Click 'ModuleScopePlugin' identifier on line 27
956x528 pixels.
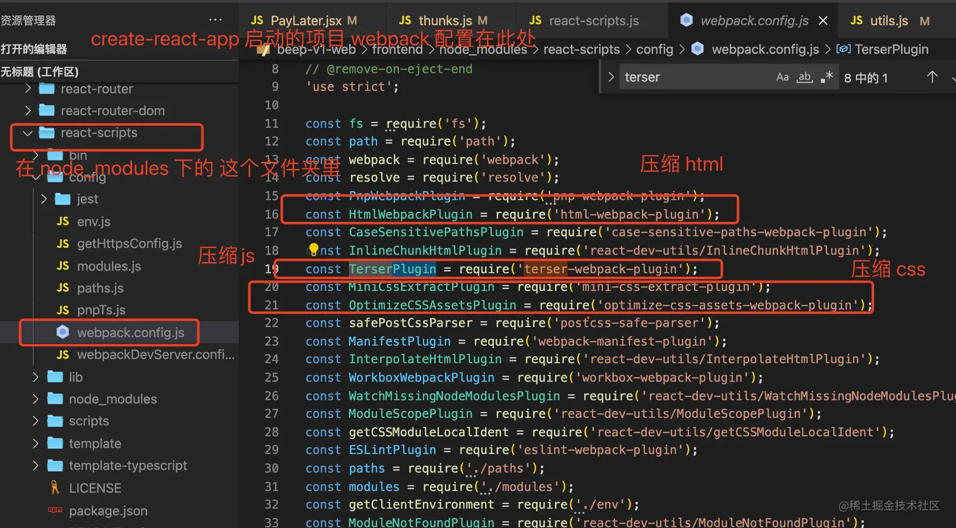click(411, 414)
